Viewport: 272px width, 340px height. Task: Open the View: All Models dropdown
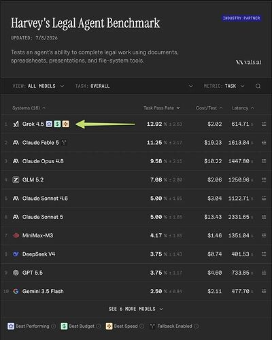coord(38,86)
